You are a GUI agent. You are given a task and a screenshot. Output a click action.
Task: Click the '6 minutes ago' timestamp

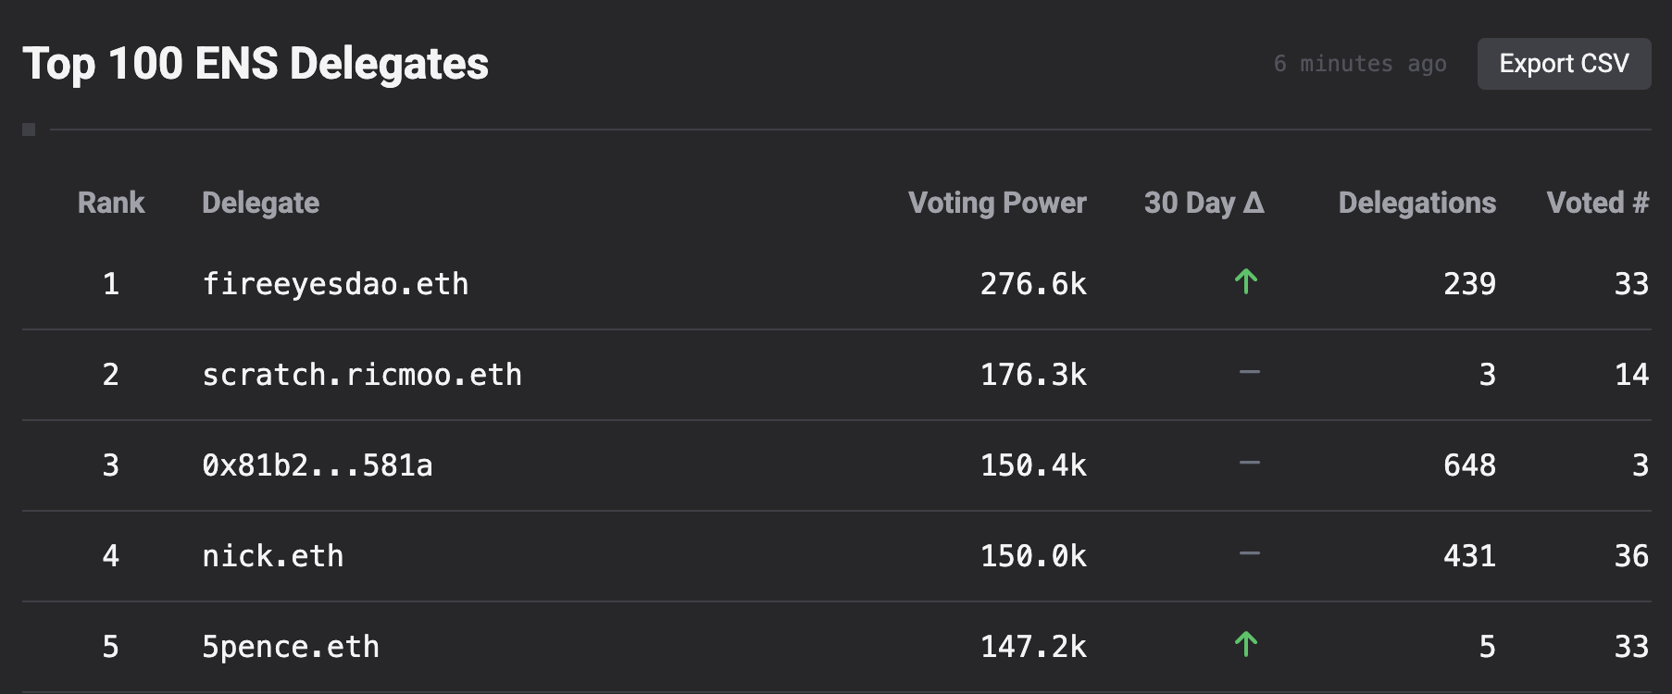pos(1359,64)
